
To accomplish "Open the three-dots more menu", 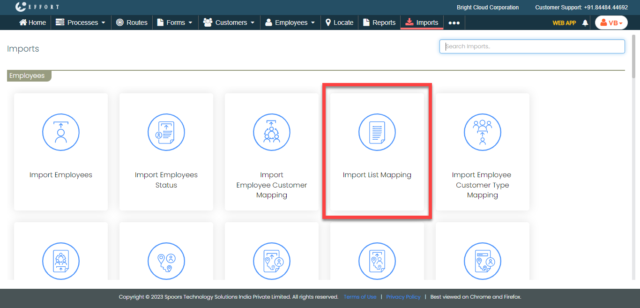I will [454, 23].
